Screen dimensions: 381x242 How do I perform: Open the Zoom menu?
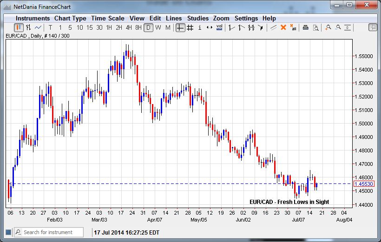(x=221, y=19)
